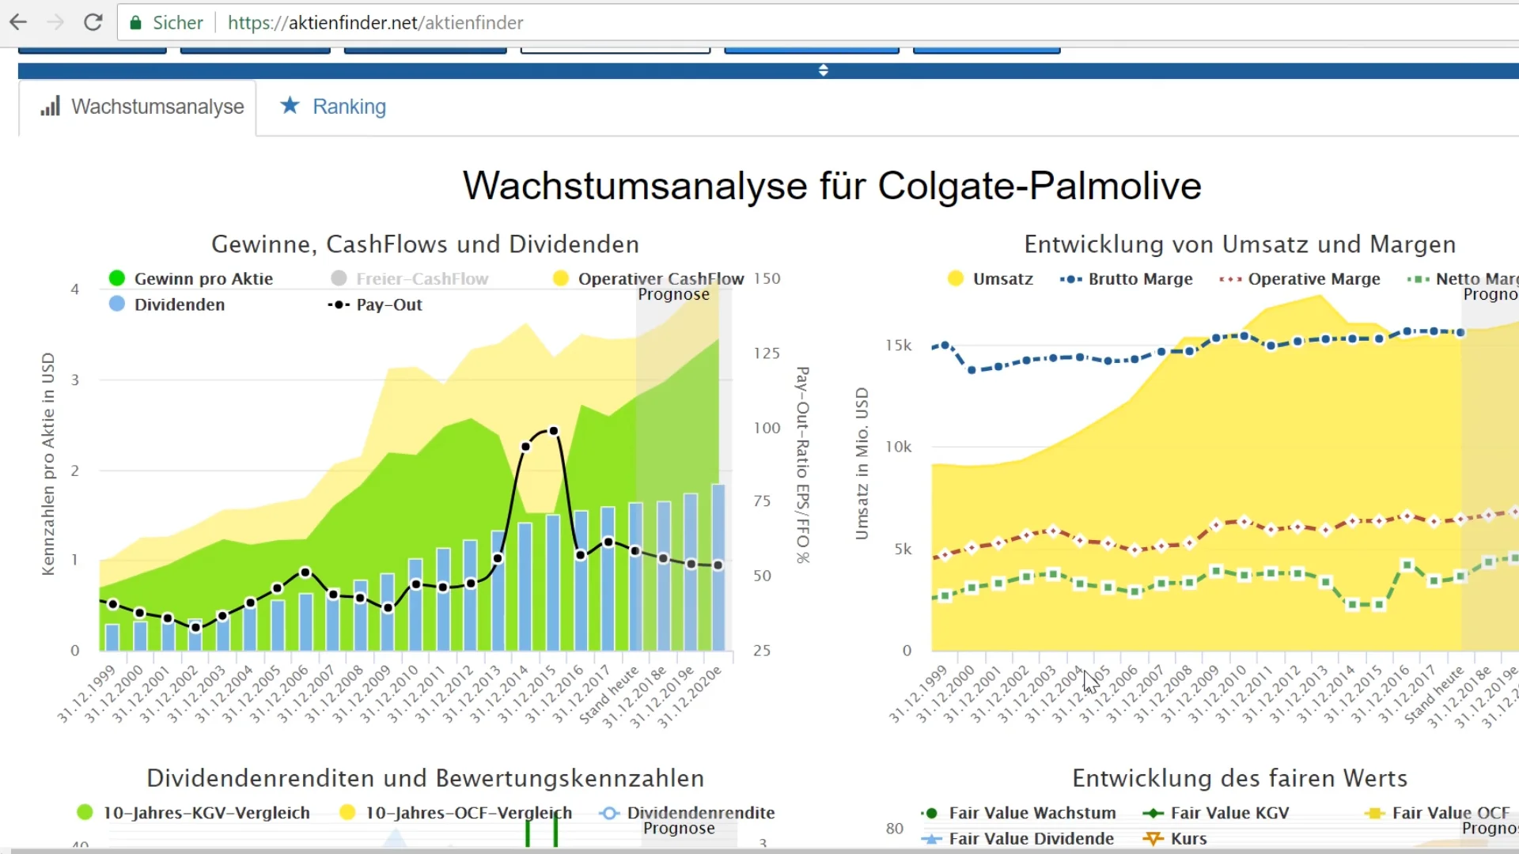
Task: Toggle 10-Jahres-KGV-Vergleich legend series
Action: (193, 813)
